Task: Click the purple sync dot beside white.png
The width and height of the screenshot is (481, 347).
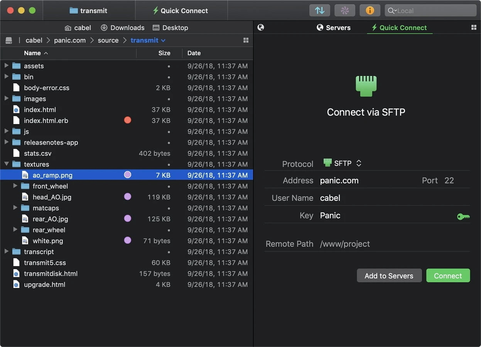Action: (x=128, y=241)
